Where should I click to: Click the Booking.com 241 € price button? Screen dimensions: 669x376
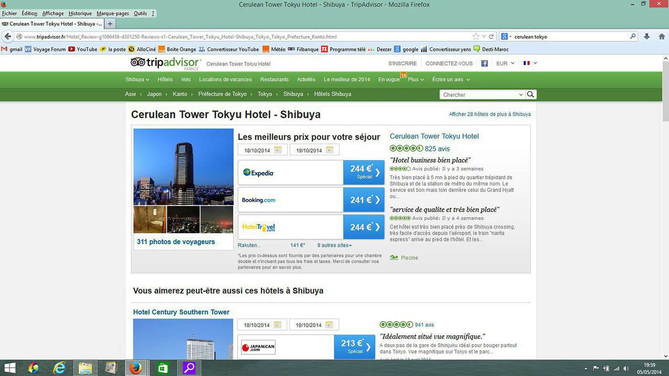364,200
